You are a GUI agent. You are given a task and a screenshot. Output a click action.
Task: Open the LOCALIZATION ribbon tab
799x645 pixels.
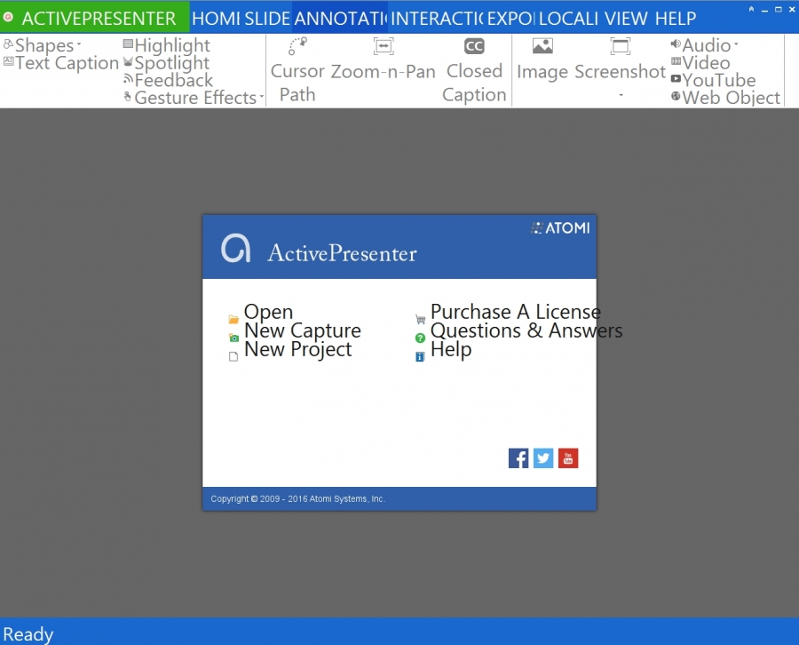[568, 19]
